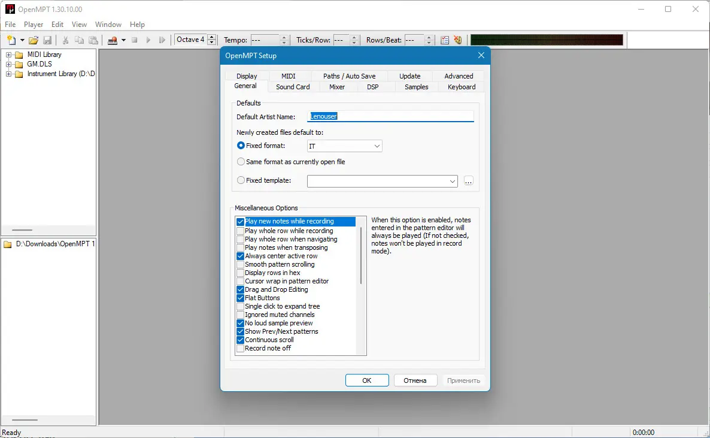Click the browse ... button for template
710x438 pixels.
[x=469, y=181]
